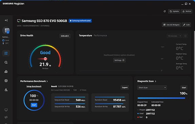Viewport: 195px width, 124px height.
Task: Switch to the Performance tab
Action: click(x=100, y=36)
